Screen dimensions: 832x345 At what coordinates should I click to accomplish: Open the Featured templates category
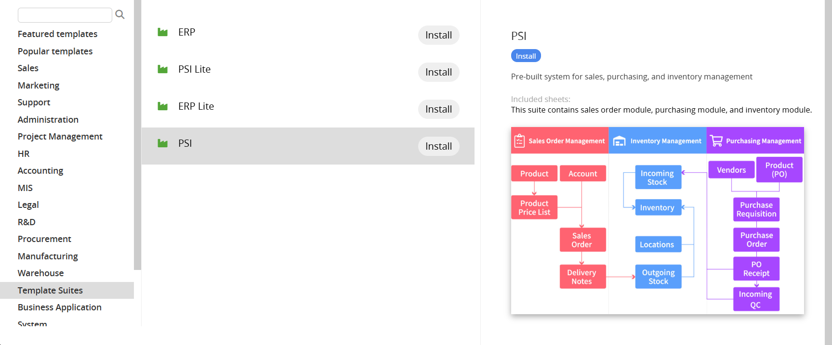click(x=57, y=34)
